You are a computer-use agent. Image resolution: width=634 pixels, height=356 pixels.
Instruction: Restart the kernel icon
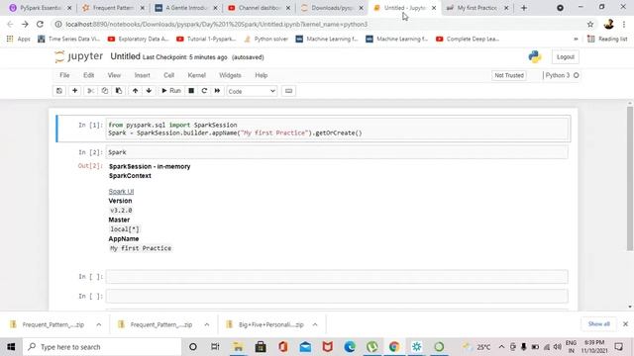[x=204, y=91]
